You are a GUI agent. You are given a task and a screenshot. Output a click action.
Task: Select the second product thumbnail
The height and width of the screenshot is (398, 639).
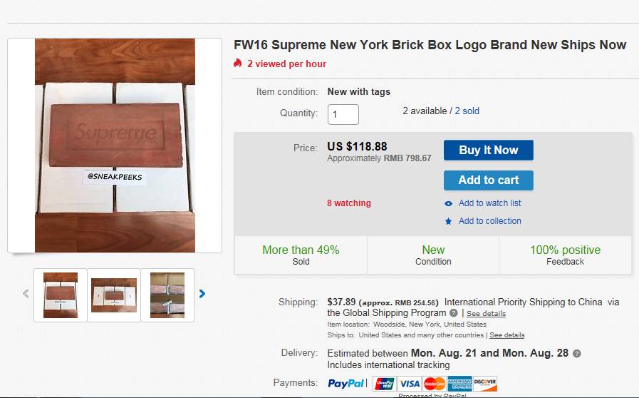pyautogui.click(x=114, y=294)
